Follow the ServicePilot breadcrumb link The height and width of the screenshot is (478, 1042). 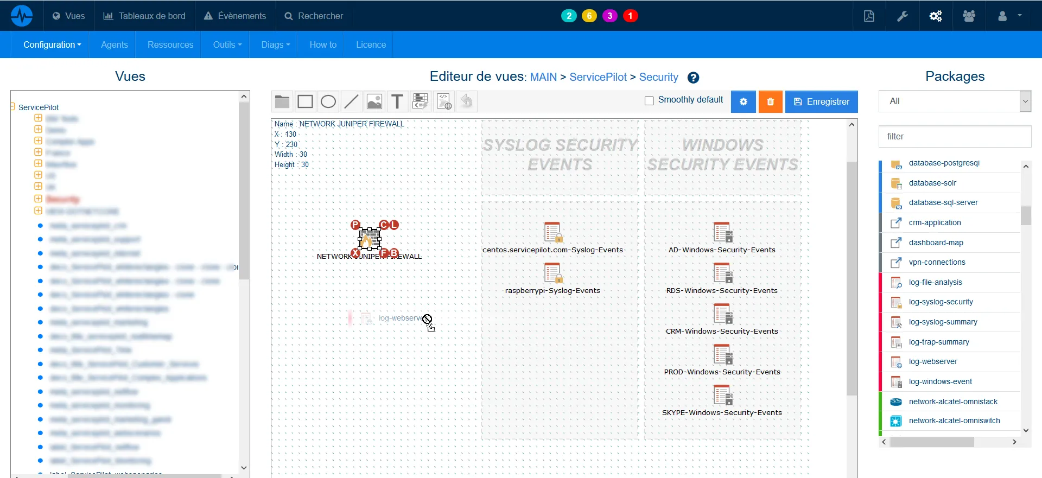598,77
